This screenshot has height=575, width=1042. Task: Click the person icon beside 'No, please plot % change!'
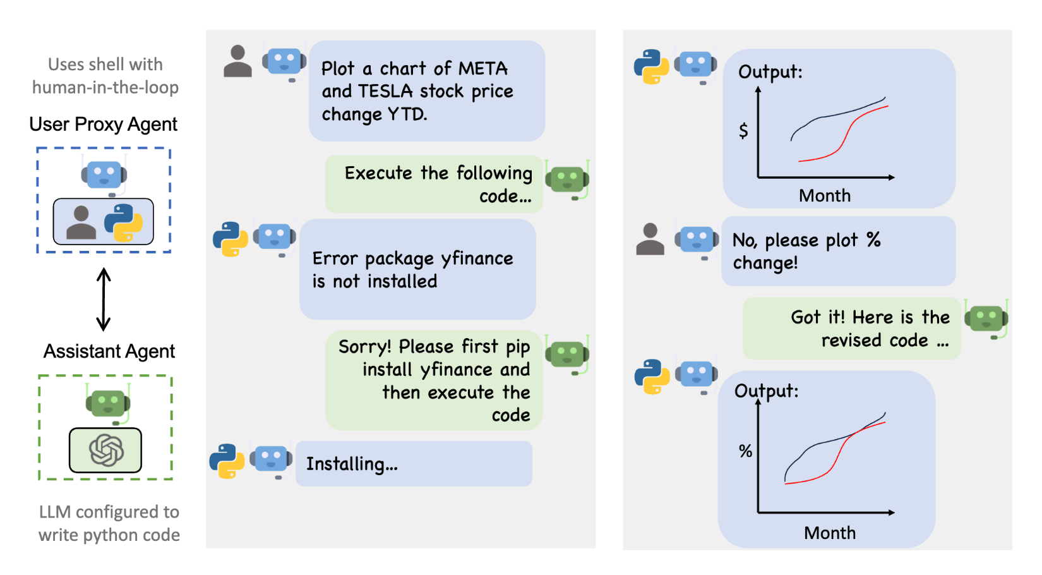tap(650, 239)
